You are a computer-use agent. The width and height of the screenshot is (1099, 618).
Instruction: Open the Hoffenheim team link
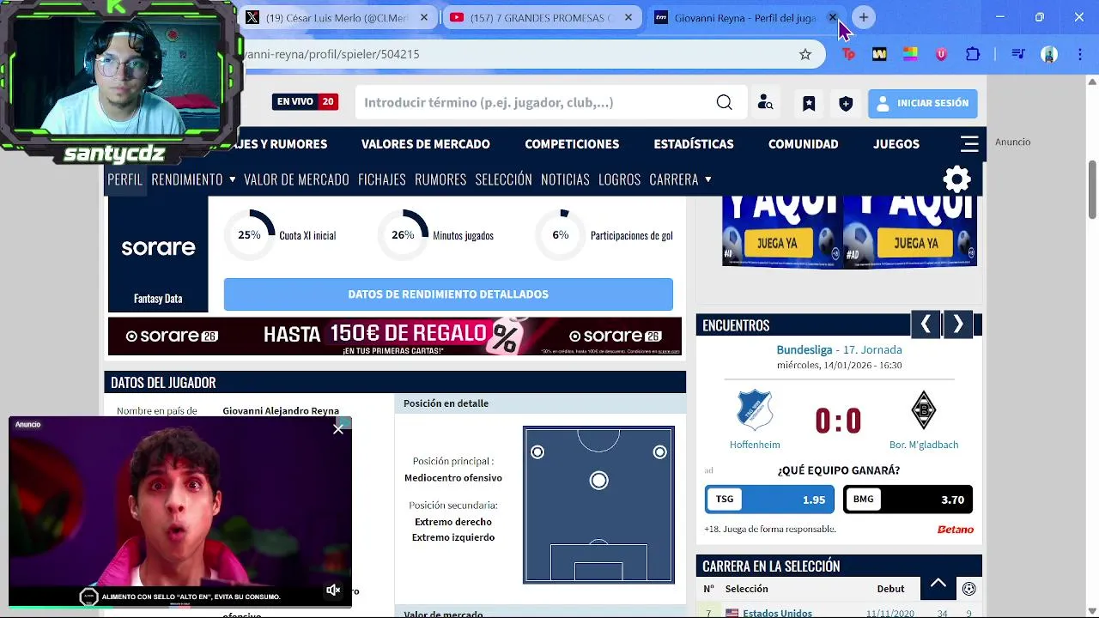[x=755, y=445]
